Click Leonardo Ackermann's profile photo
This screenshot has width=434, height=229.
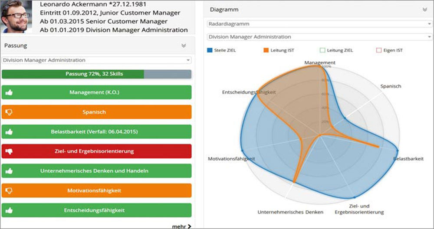click(x=16, y=17)
